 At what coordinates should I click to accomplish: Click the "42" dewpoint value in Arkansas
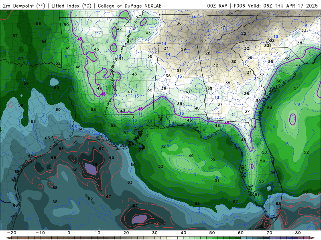[x=119, y=29]
